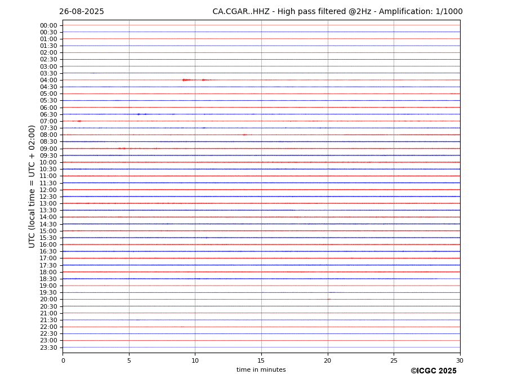This screenshot has height=392, width=522.
Task: Click the 09:30 time row label
Action: click(x=48, y=155)
